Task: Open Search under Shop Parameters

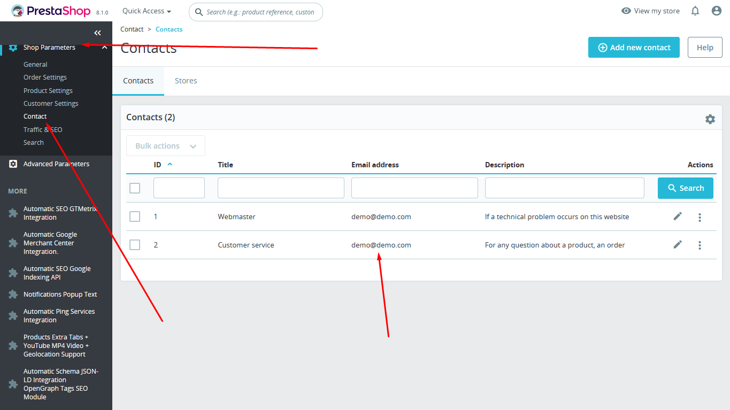Action: click(34, 143)
